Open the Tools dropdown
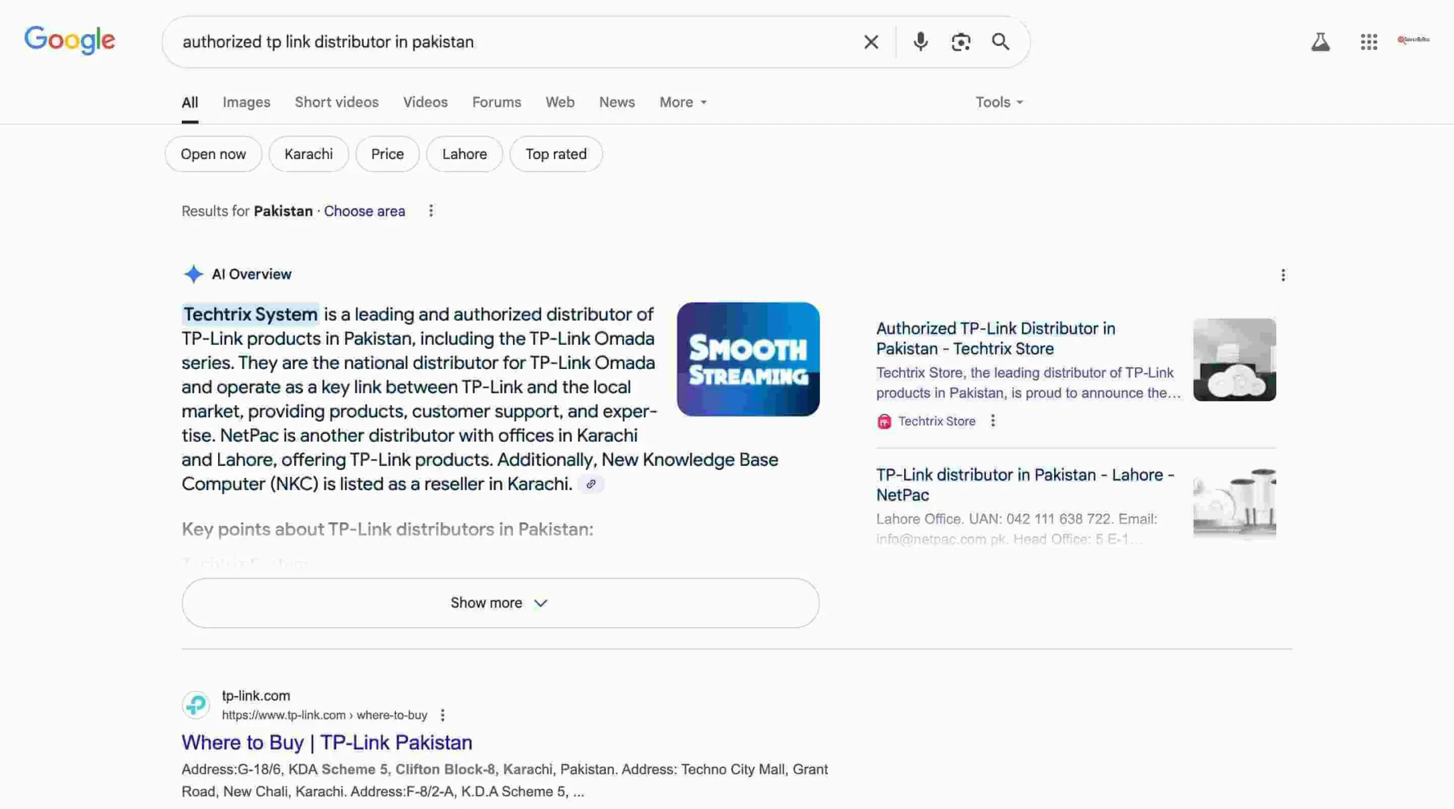 pos(998,102)
